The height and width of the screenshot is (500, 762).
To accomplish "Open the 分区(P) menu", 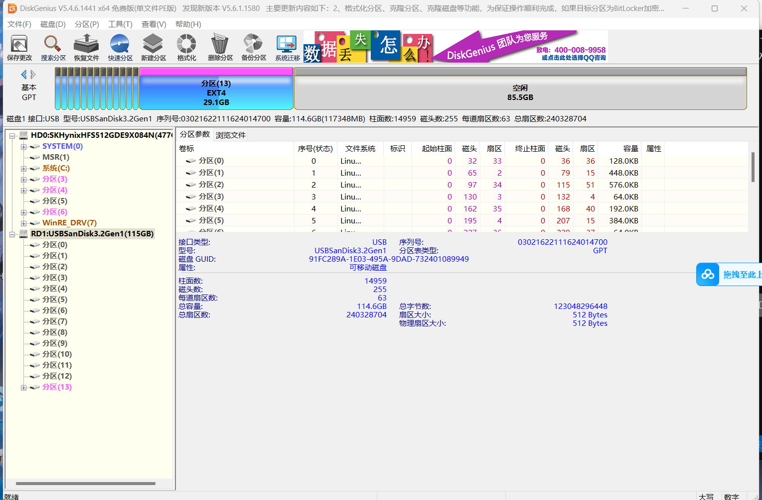I will click(87, 24).
